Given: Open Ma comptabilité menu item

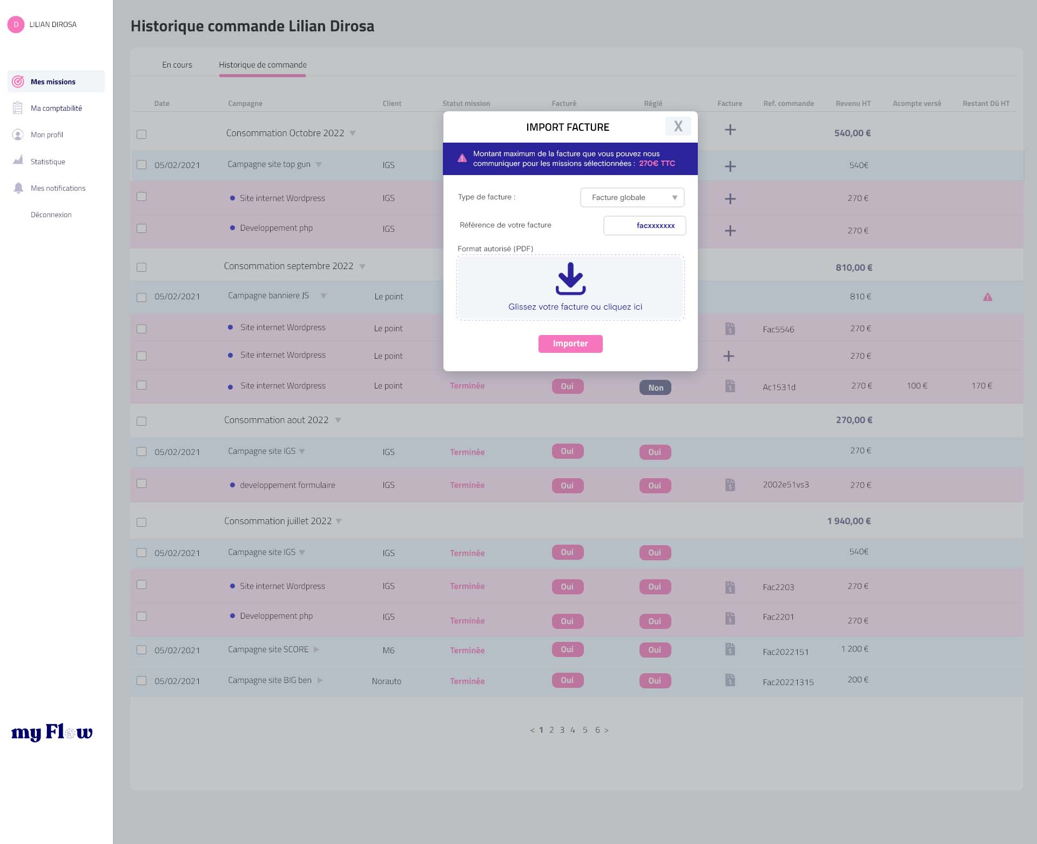Looking at the screenshot, I should point(56,108).
